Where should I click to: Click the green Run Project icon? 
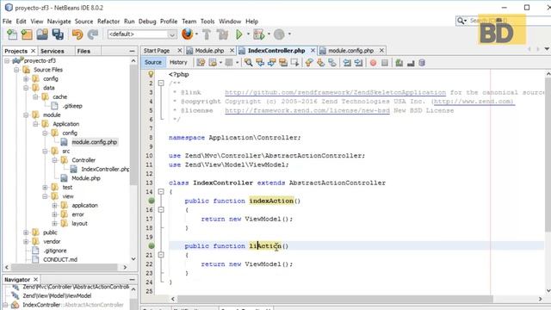pos(239,34)
